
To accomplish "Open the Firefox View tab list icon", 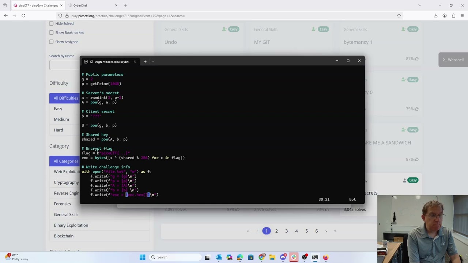I will 5,5.
